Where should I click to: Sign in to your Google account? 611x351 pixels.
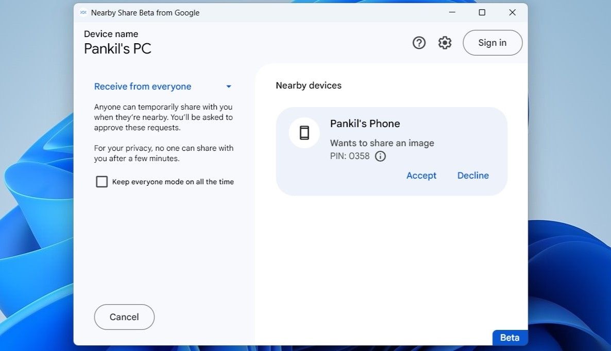(x=492, y=42)
